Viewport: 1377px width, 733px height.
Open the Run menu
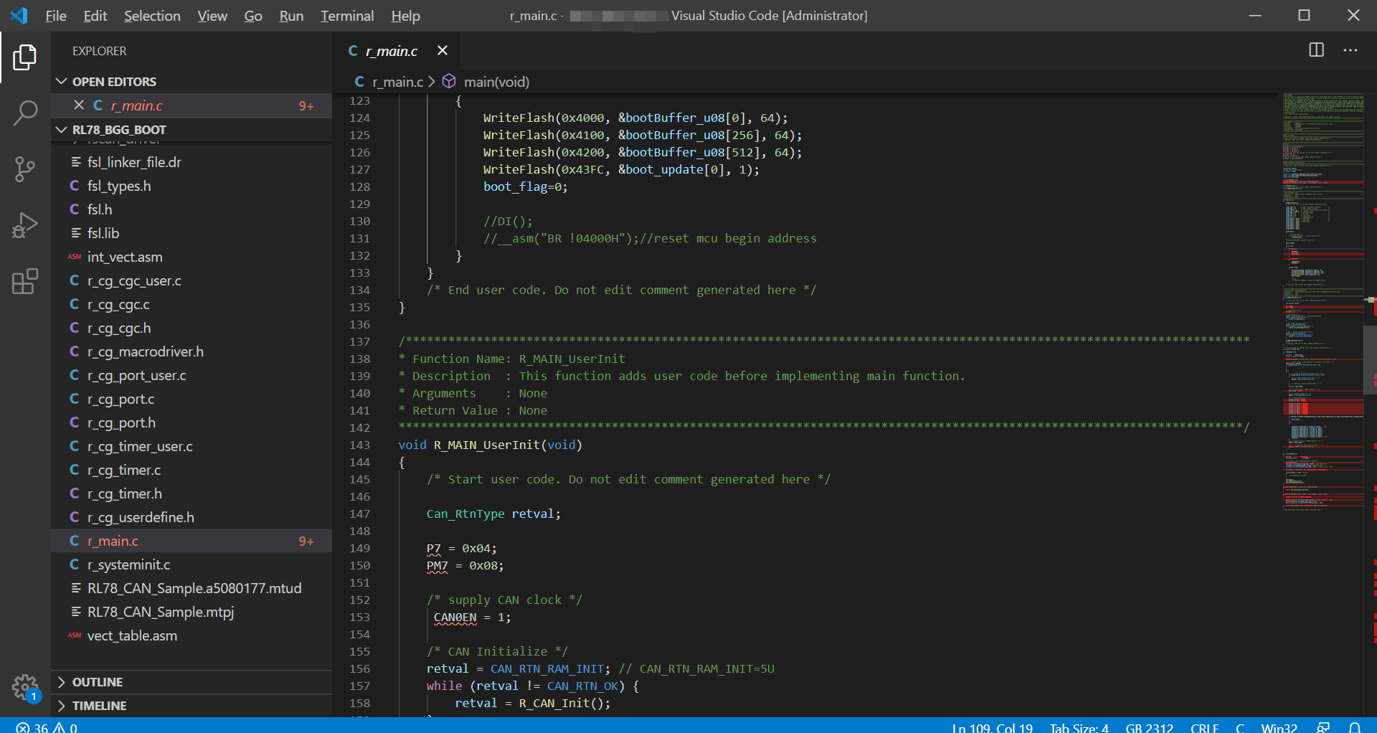coord(291,16)
